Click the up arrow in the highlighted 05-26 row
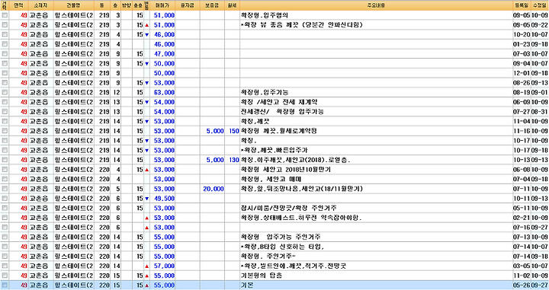This screenshot has width=549, height=290. [146, 285]
